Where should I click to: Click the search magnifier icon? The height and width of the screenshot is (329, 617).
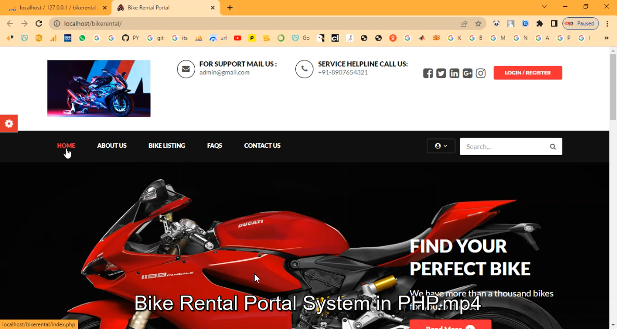(553, 147)
